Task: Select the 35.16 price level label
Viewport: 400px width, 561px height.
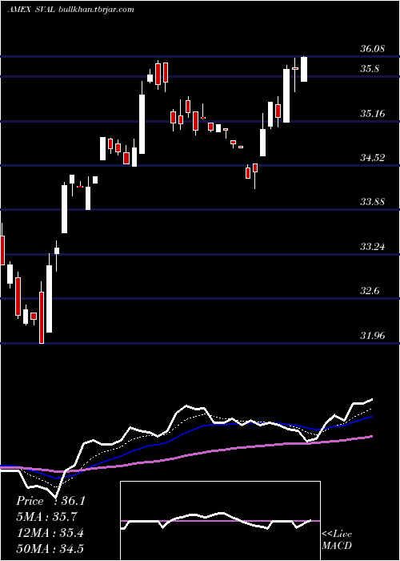Action: pos(373,114)
